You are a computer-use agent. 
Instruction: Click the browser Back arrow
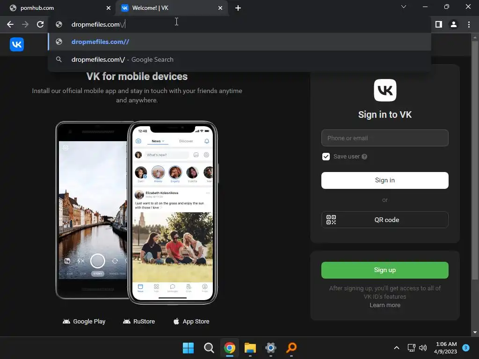[x=10, y=24]
